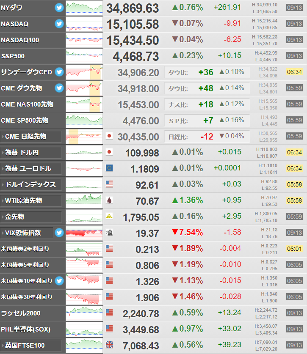Expand the 為替 ドル円 row
This screenshot has height=354, width=307.
click(x=3, y=153)
